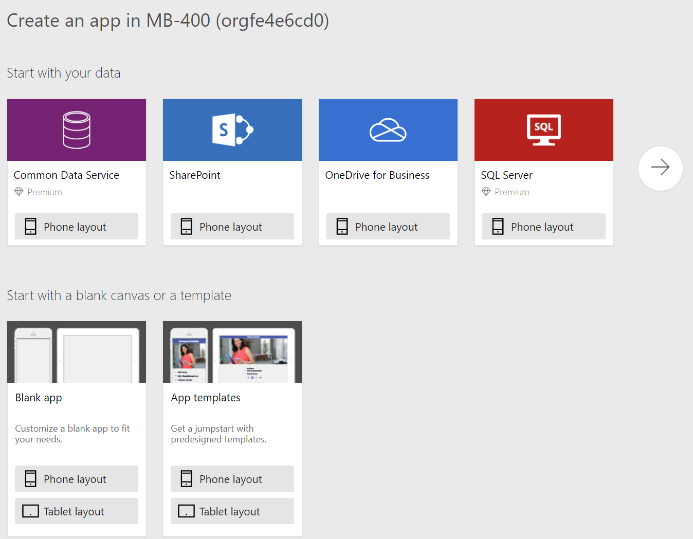Click 'Customize a blank app' description
Screen dimensions: 693x539
click(72, 434)
